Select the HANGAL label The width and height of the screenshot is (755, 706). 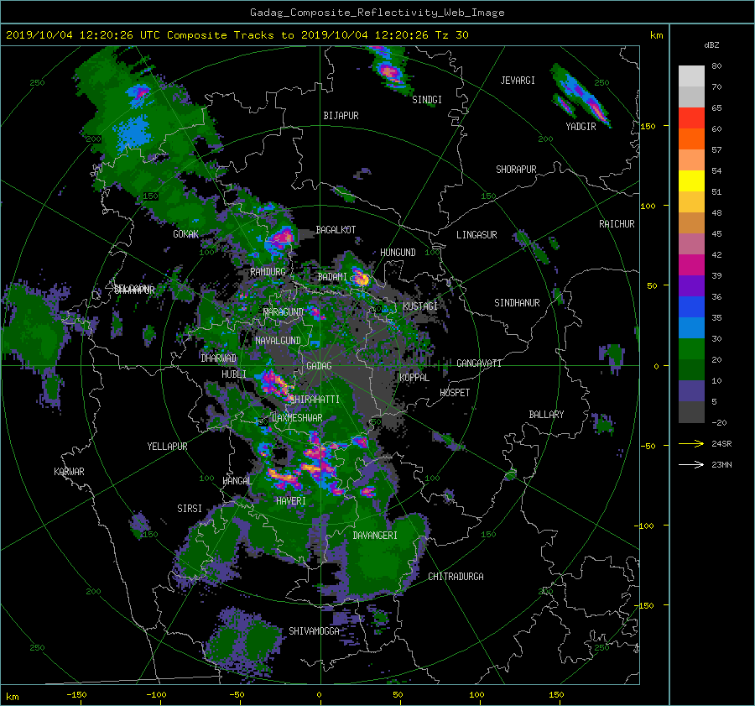[237, 481]
